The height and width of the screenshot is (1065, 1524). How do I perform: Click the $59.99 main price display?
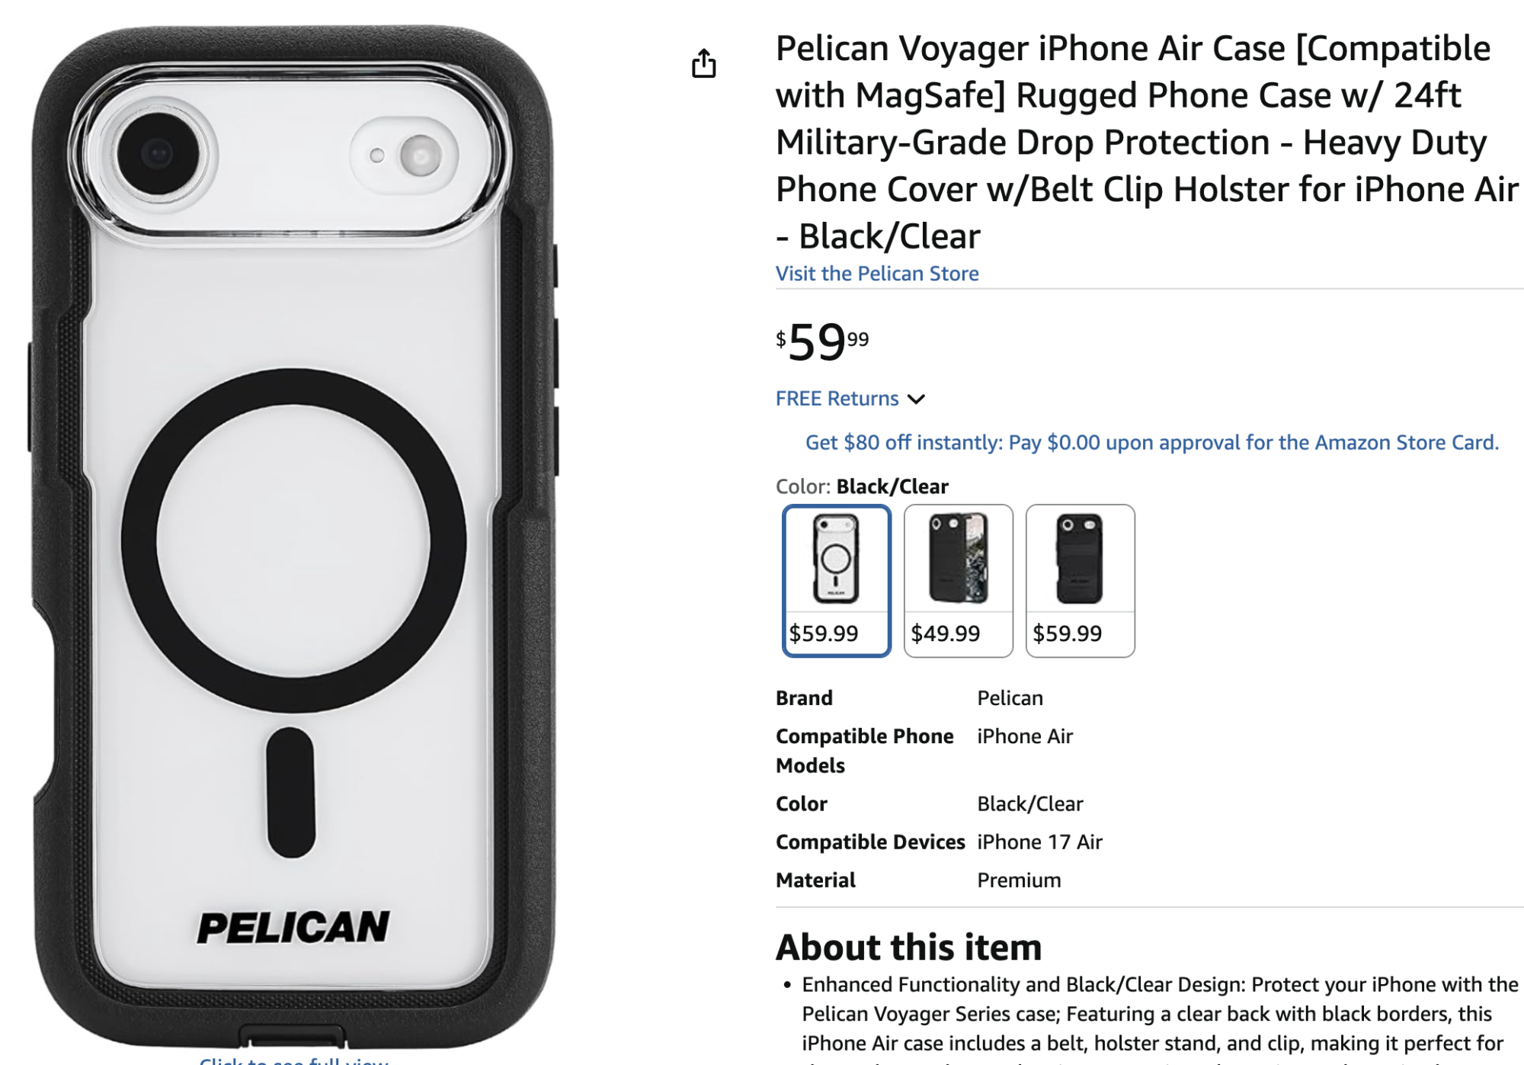click(822, 341)
